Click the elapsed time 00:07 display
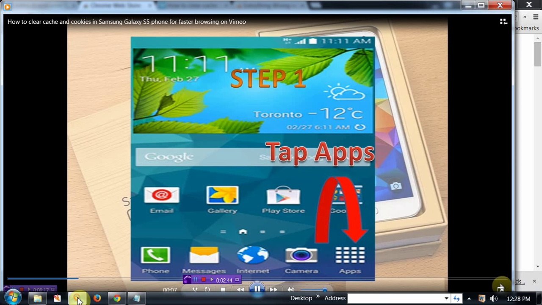The image size is (542, 305). coord(170,290)
